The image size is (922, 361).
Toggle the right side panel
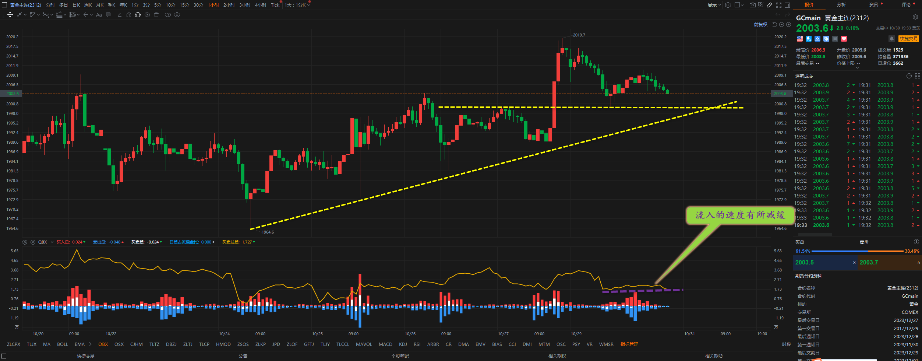[x=787, y=5]
